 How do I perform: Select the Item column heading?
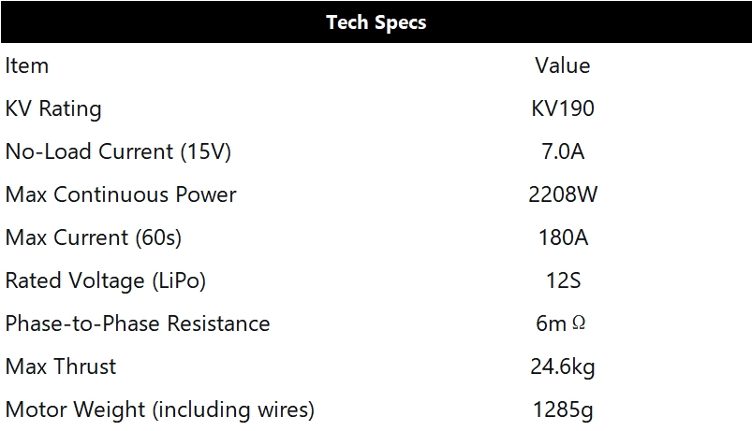click(x=27, y=65)
